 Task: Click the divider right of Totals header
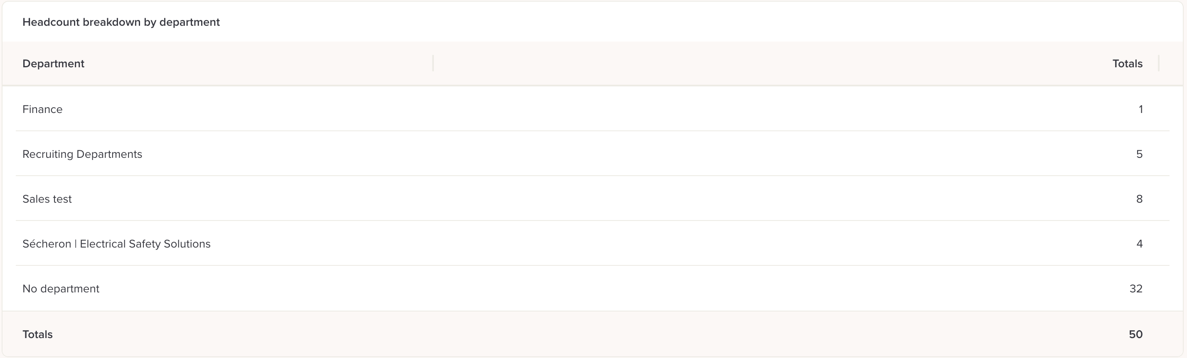[1158, 63]
